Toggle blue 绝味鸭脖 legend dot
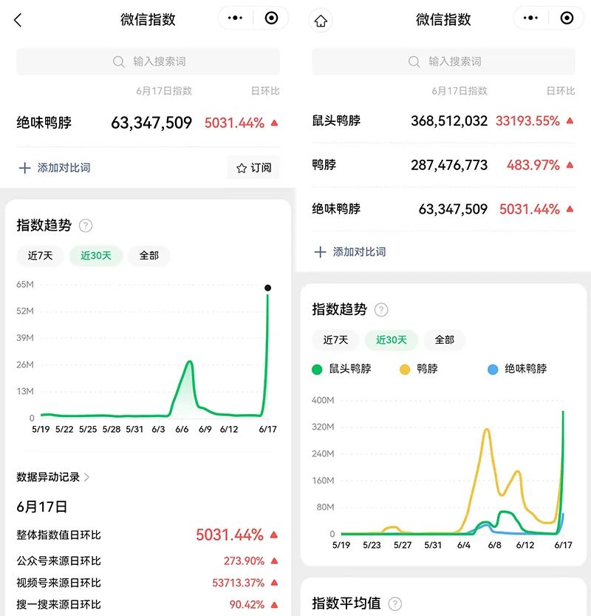 tap(493, 369)
